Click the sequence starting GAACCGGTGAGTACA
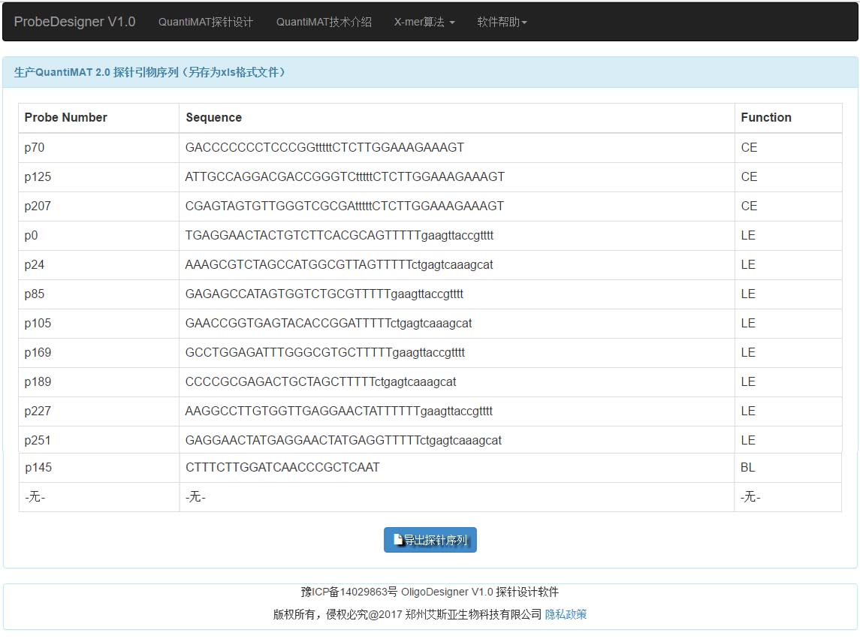860x639 pixels. pyautogui.click(x=328, y=323)
